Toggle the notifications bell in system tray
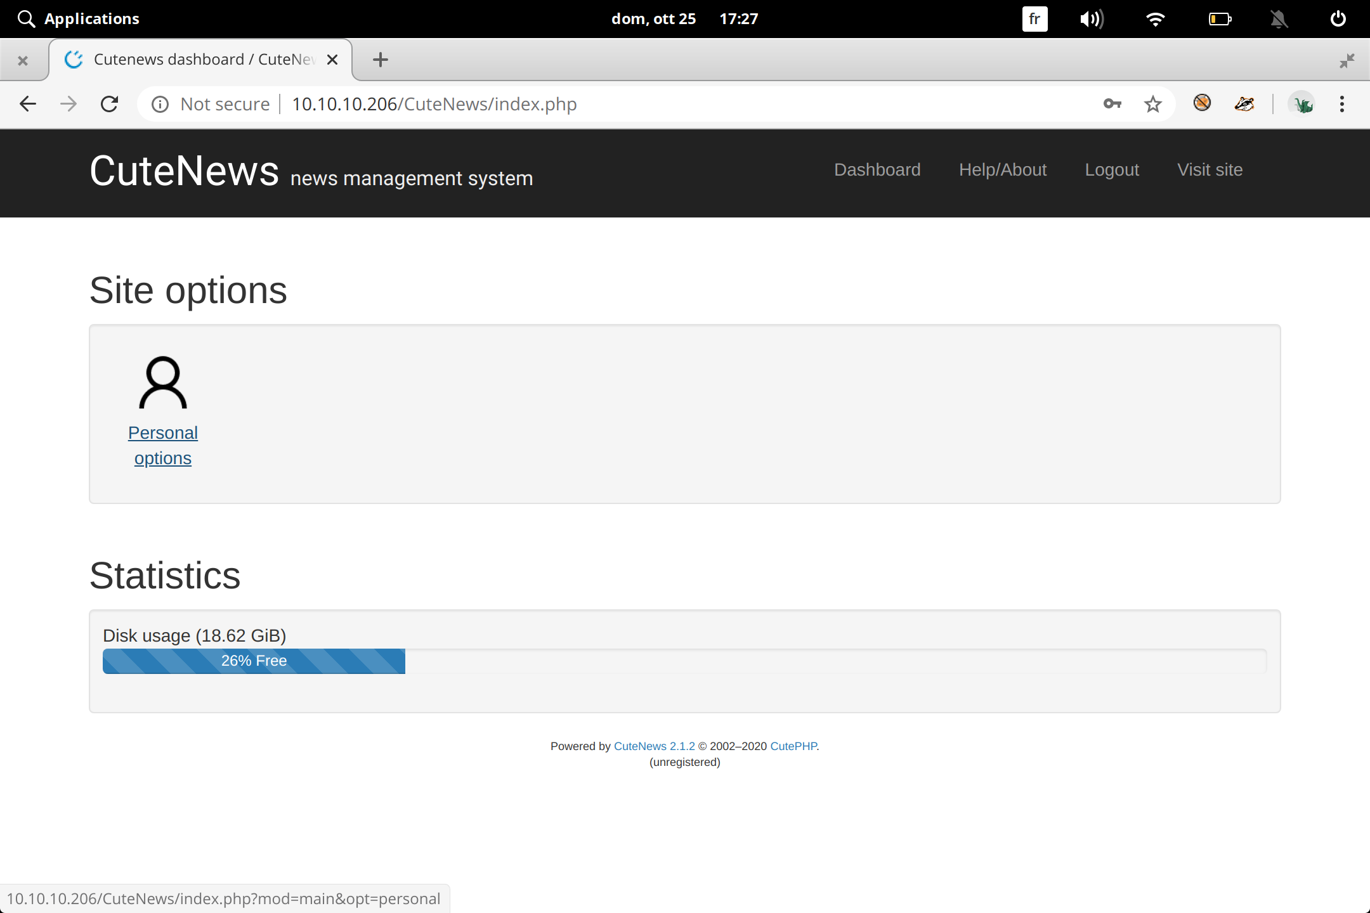The width and height of the screenshot is (1370, 913). 1279,19
